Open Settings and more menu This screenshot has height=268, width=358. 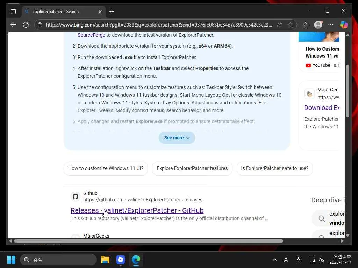(331, 25)
